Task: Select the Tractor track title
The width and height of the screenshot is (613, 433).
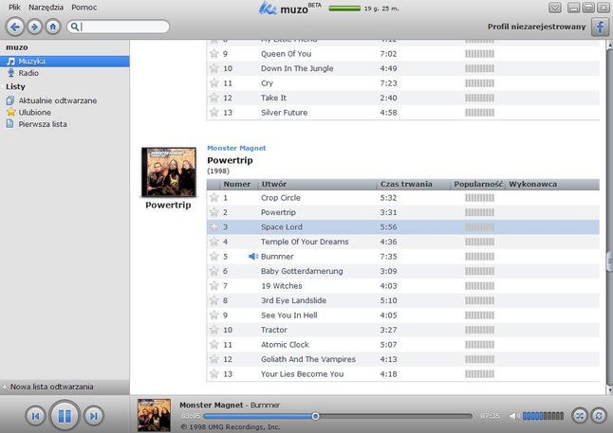Action: click(274, 330)
